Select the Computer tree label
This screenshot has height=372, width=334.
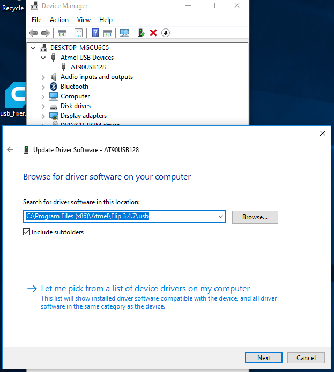pos(75,96)
